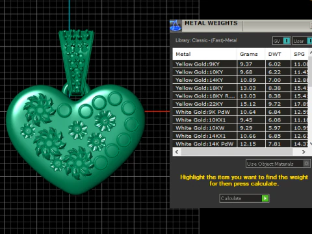The image size is (312, 234).
Task: Click the Grams column header
Action: (251, 54)
